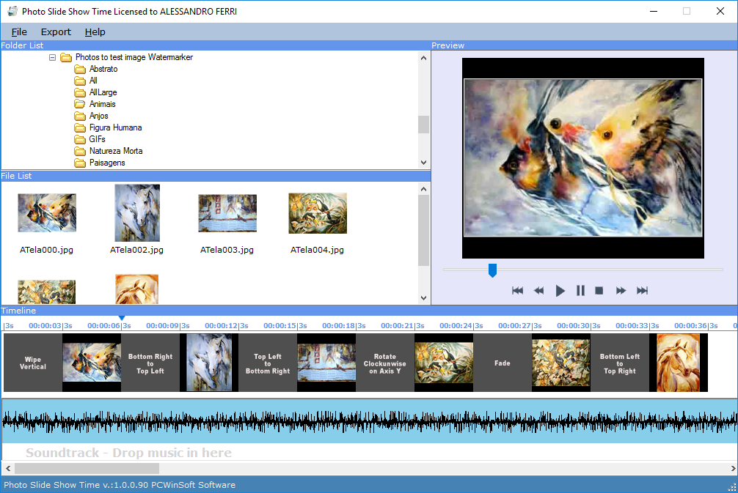Skip to the start of preview

click(x=517, y=291)
